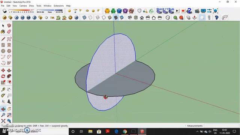Open the Edit menu
This screenshot has height=135, width=240.
[8, 6]
